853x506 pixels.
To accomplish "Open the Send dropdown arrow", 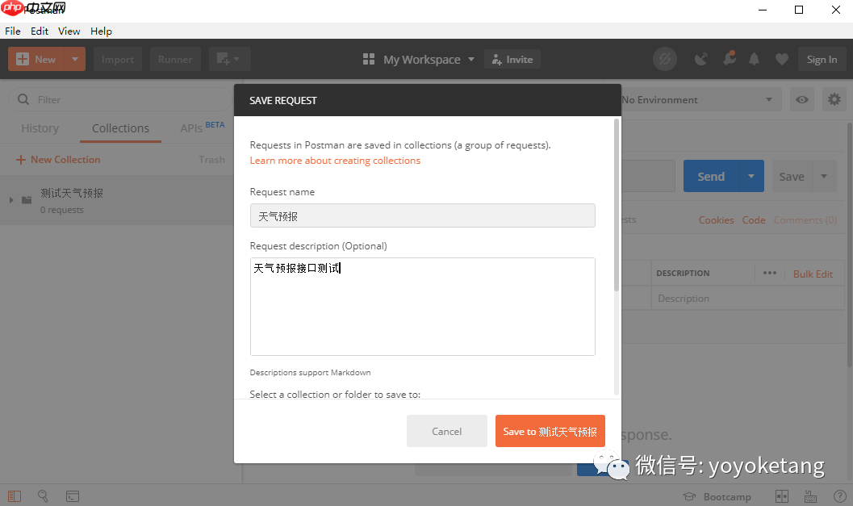I will pyautogui.click(x=751, y=176).
